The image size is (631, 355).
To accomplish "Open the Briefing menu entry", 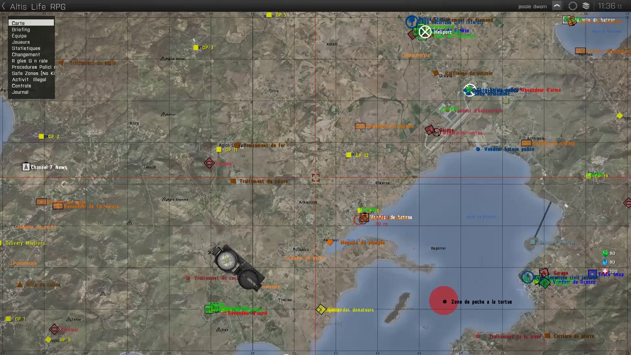I will tap(21, 30).
